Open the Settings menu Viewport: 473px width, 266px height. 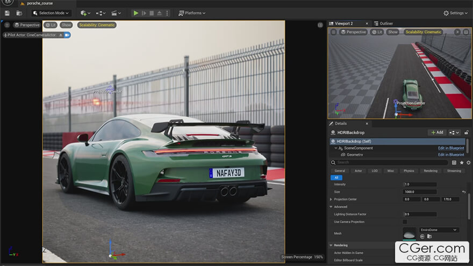click(x=455, y=13)
